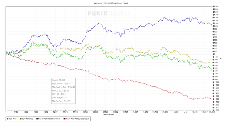Click the x-axis tick label 49,057

(205, 112)
